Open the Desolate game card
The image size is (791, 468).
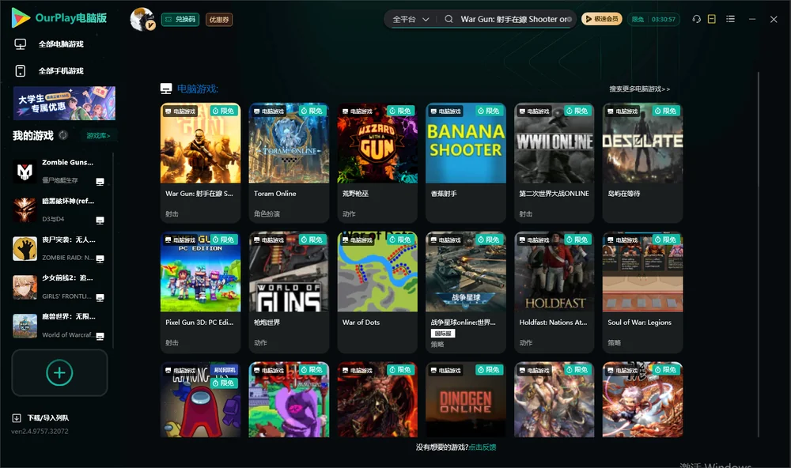pyautogui.click(x=642, y=163)
